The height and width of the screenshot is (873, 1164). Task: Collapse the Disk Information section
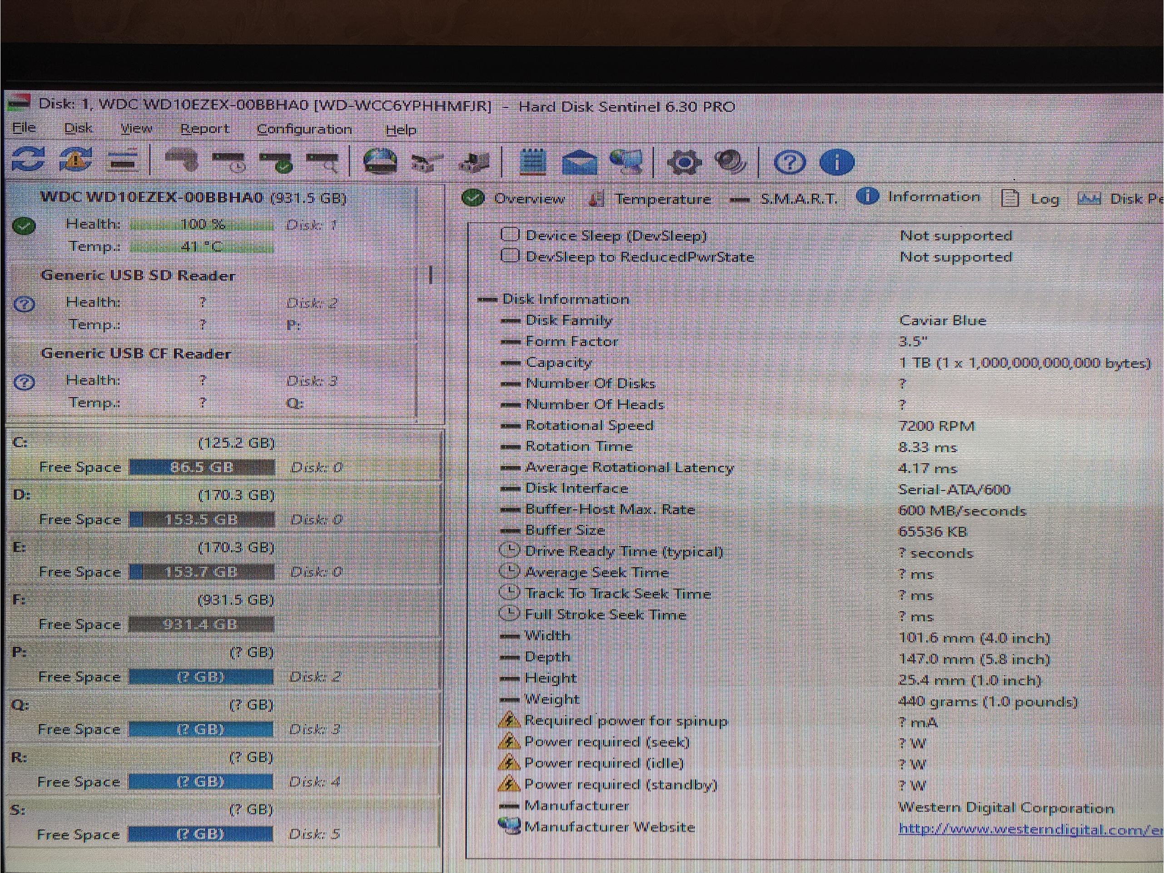coord(487,299)
